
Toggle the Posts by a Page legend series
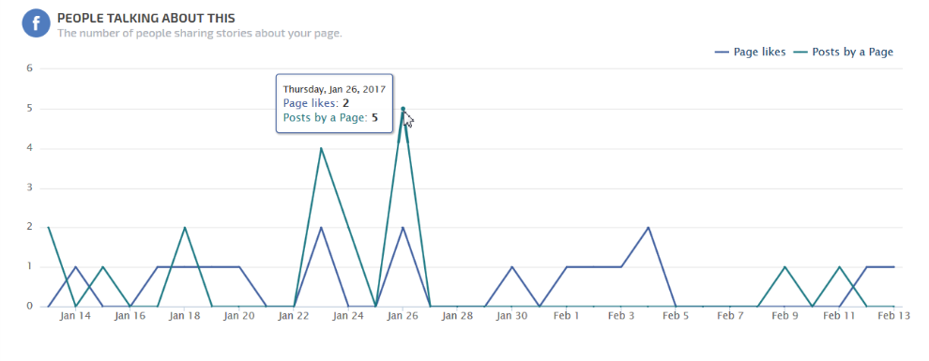click(843, 53)
